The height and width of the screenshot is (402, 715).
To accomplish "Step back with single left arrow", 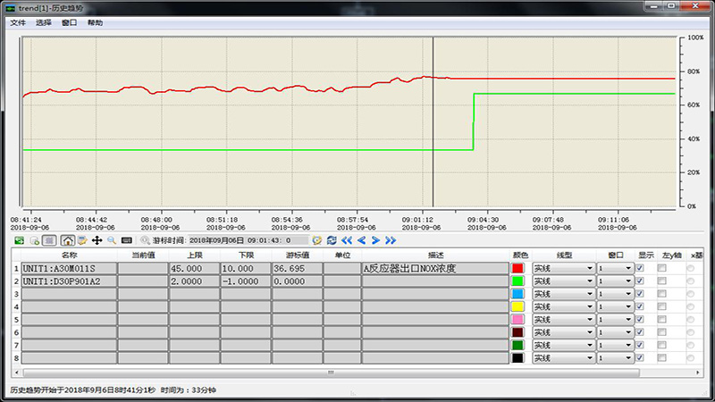I will pyautogui.click(x=362, y=240).
